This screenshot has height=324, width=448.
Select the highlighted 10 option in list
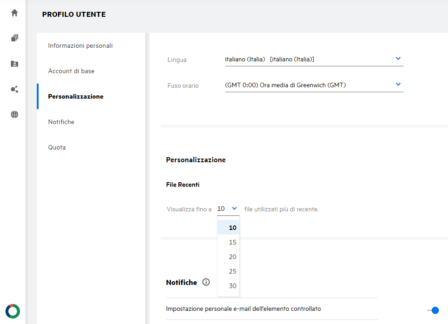coord(232,228)
